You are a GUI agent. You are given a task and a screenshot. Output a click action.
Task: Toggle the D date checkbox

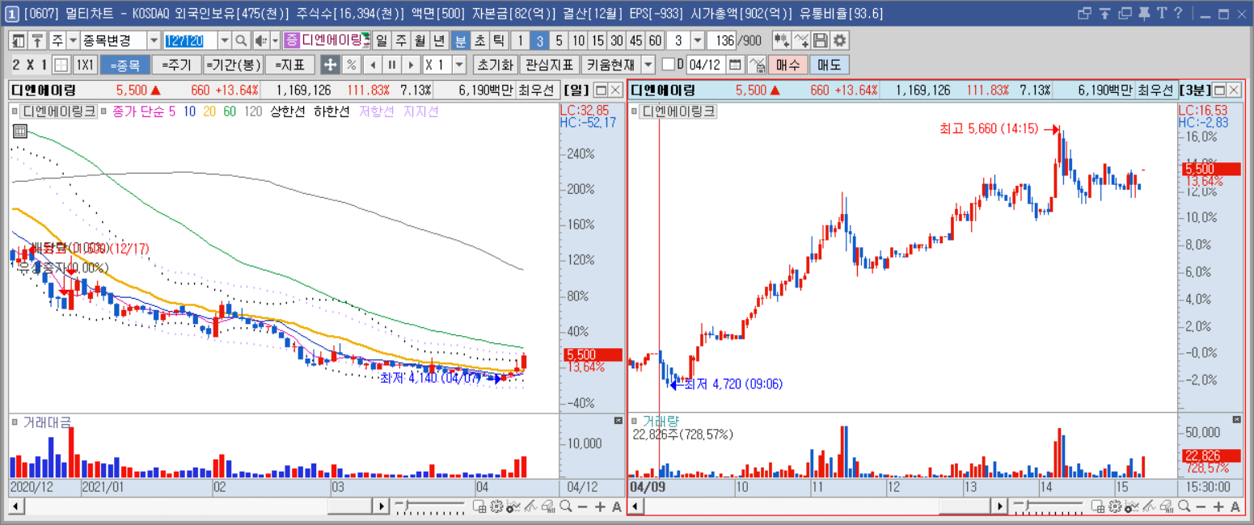(668, 65)
